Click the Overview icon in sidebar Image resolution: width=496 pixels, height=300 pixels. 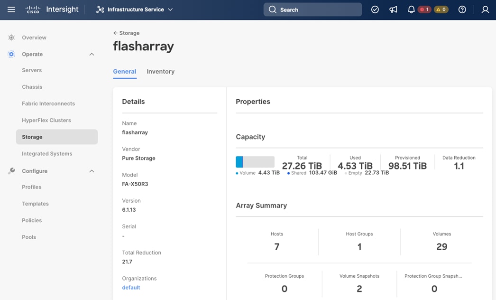[11, 37]
